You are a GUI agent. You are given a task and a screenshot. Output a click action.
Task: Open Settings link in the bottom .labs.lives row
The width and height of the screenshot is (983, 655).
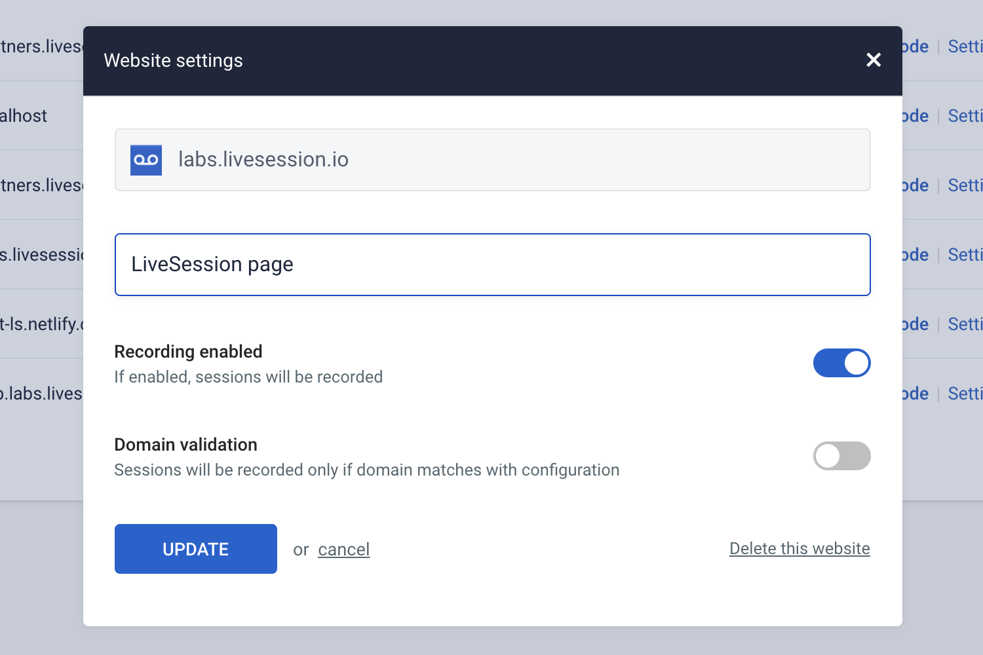[965, 394]
